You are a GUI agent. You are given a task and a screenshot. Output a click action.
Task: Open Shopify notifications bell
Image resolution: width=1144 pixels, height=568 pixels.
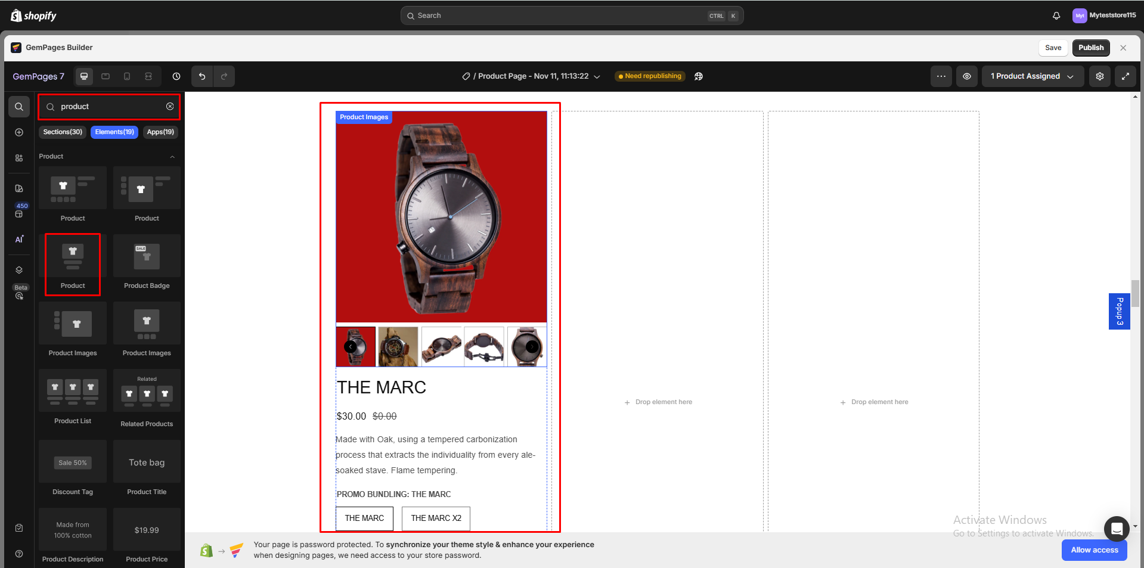1056,15
